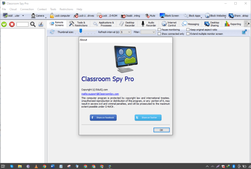Click the Camera toolbar button

pos(38,15)
